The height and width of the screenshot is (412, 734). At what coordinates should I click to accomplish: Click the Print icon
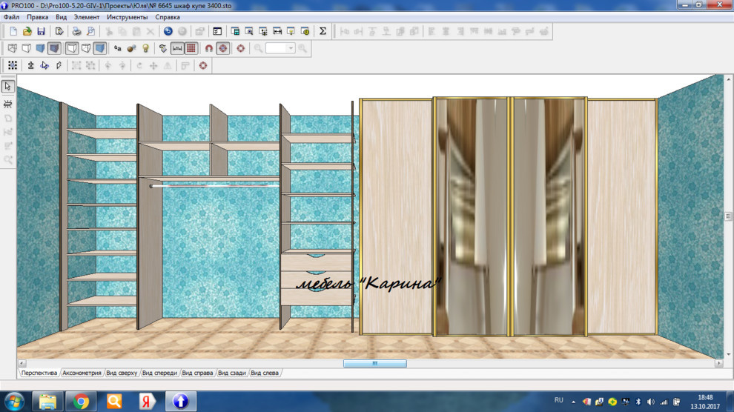pos(76,31)
